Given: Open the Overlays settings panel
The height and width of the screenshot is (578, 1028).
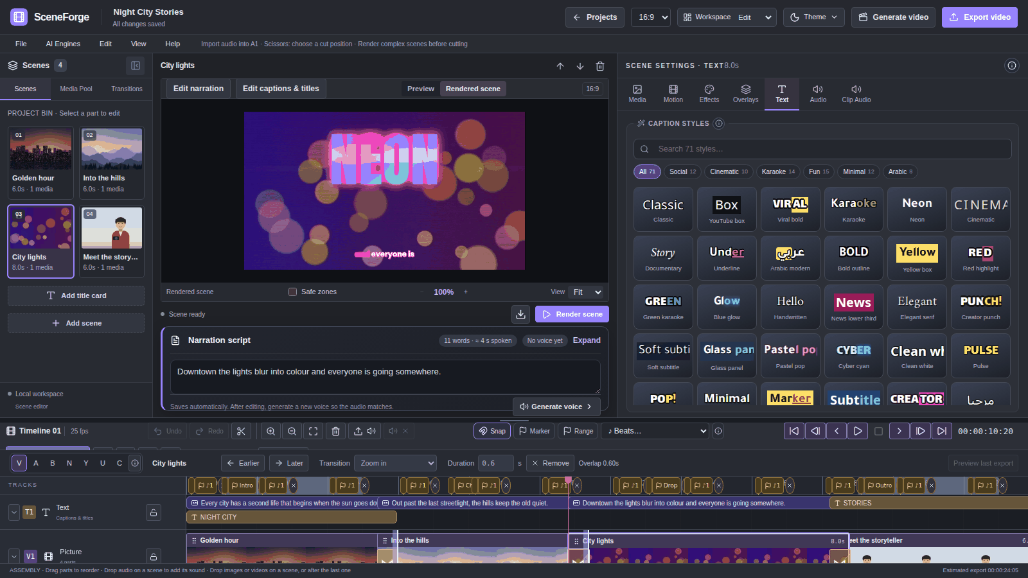Looking at the screenshot, I should [745, 94].
